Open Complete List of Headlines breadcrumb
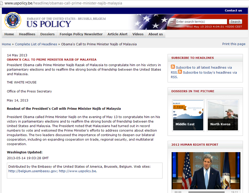 [x=36, y=44]
